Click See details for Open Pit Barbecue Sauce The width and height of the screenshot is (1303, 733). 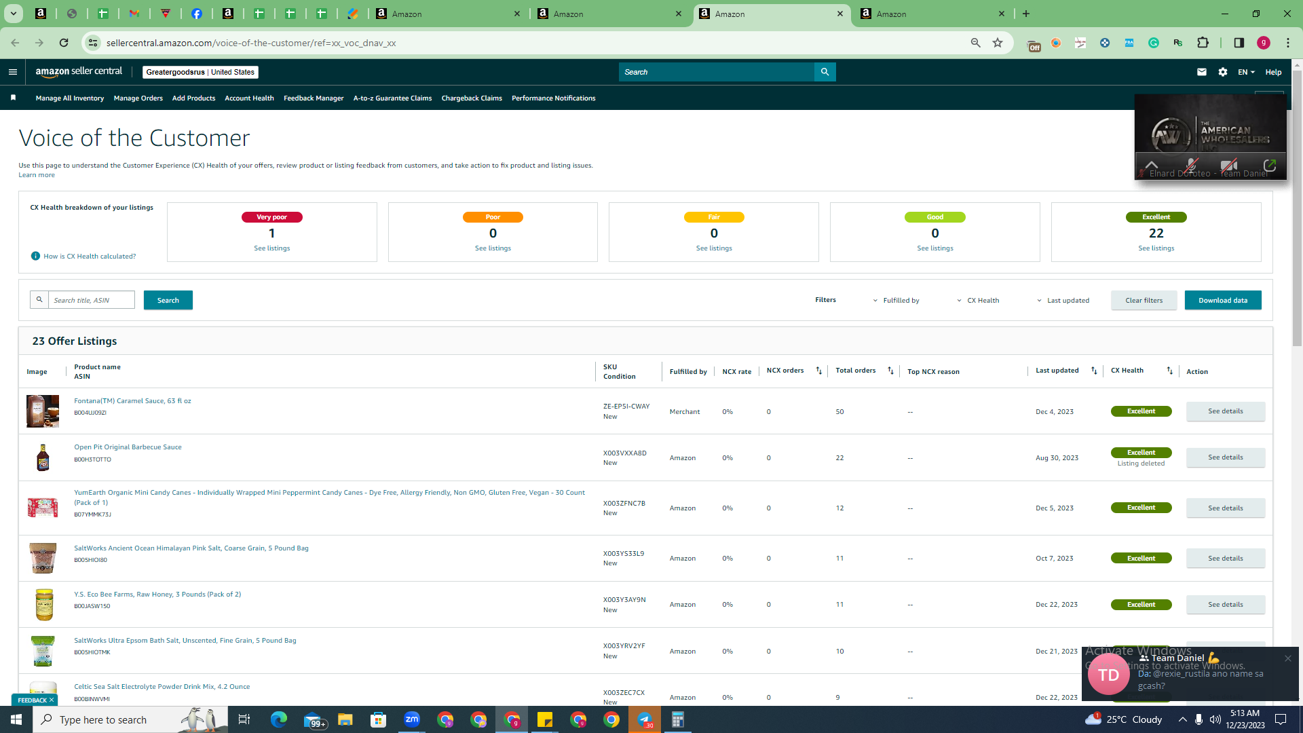1226,457
